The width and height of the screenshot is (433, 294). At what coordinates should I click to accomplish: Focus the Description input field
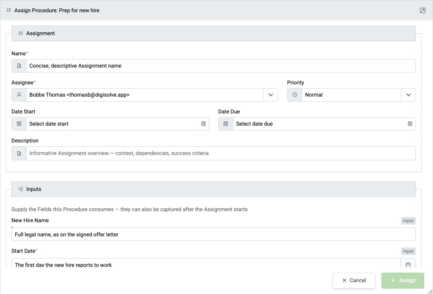click(x=221, y=153)
